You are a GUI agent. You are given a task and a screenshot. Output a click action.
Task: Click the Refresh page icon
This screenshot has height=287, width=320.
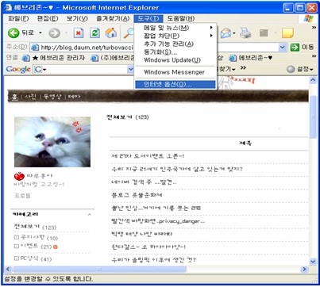[94, 33]
